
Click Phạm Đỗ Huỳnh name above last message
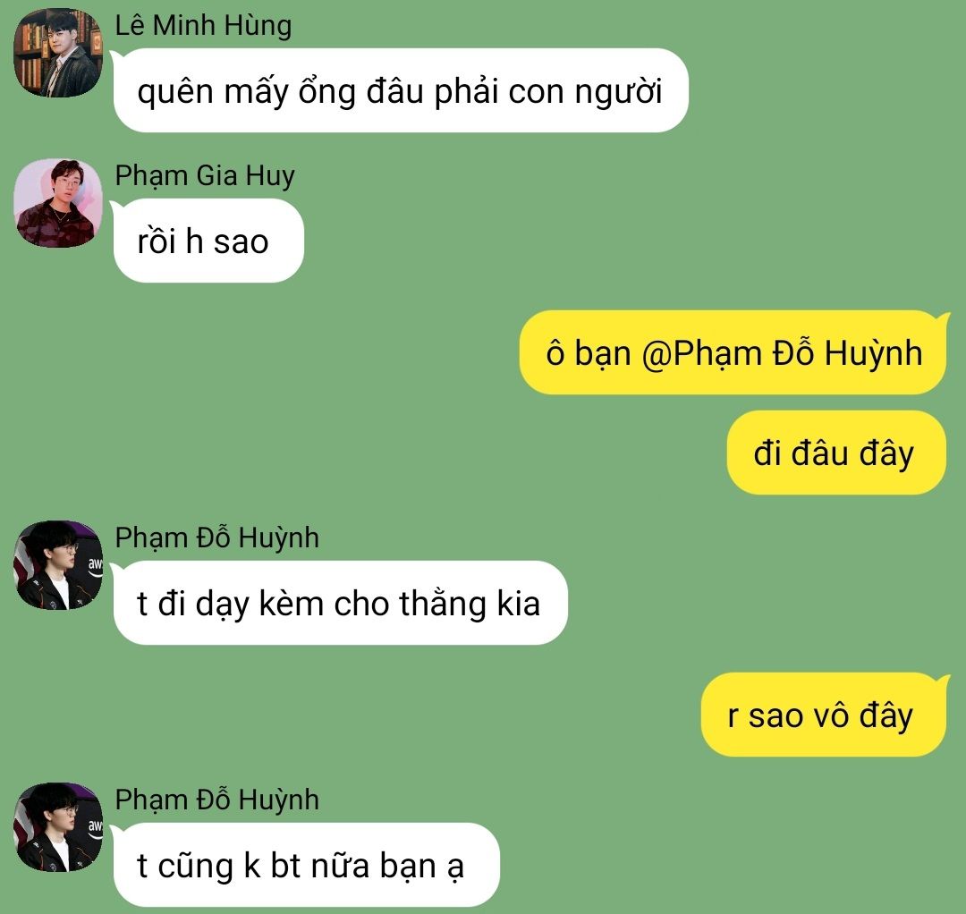coord(216,800)
